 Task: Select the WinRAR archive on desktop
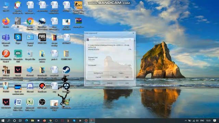pyautogui.click(x=78, y=23)
